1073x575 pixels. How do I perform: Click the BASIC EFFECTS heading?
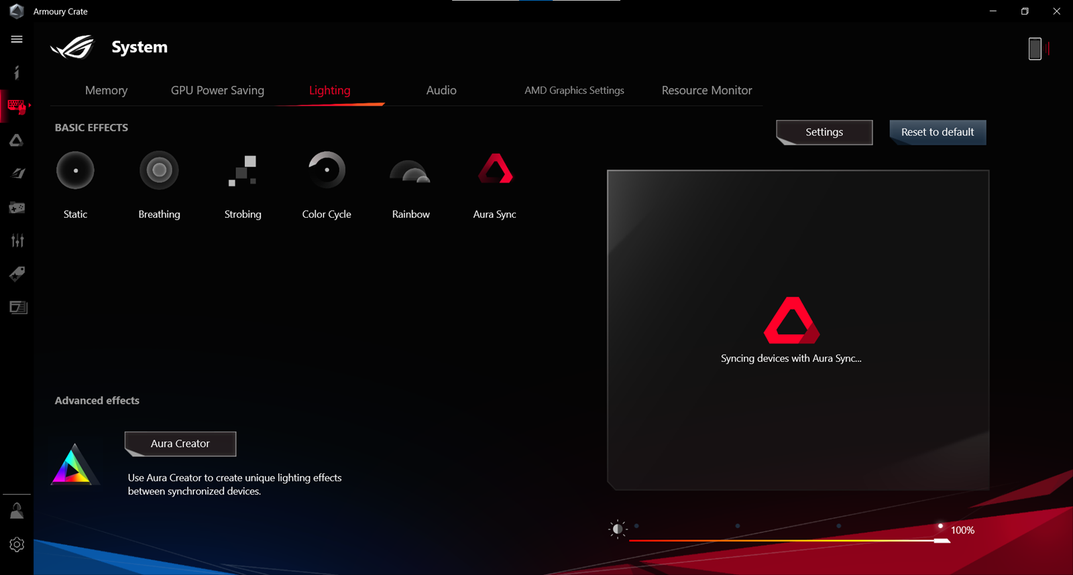point(91,127)
